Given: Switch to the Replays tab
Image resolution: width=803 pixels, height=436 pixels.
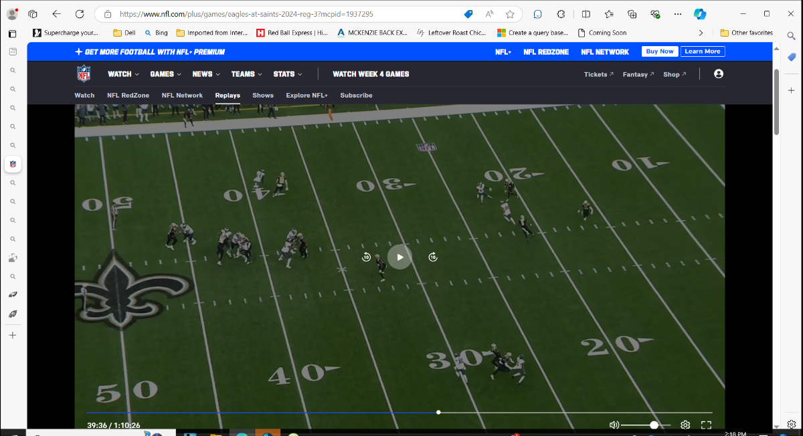Looking at the screenshot, I should coord(228,96).
